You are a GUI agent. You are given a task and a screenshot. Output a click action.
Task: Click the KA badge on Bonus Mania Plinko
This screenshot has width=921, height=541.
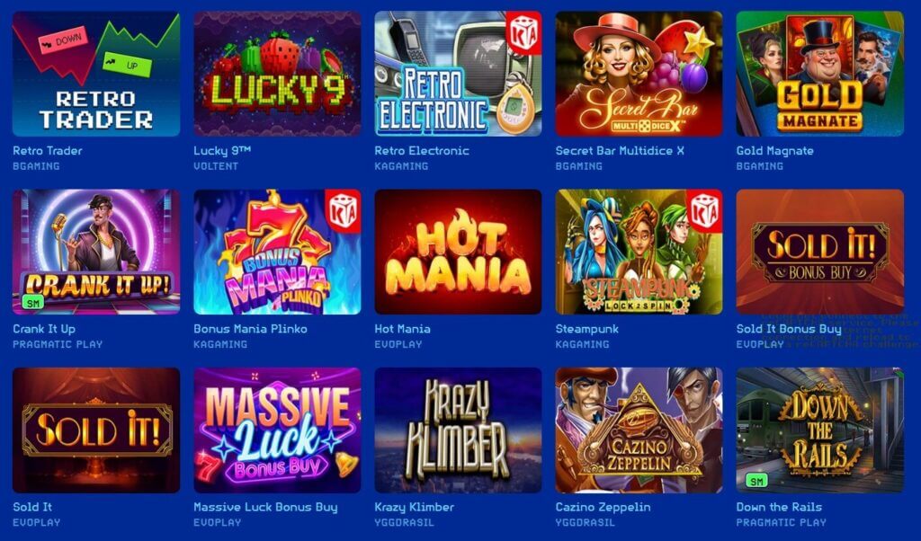coord(343,210)
